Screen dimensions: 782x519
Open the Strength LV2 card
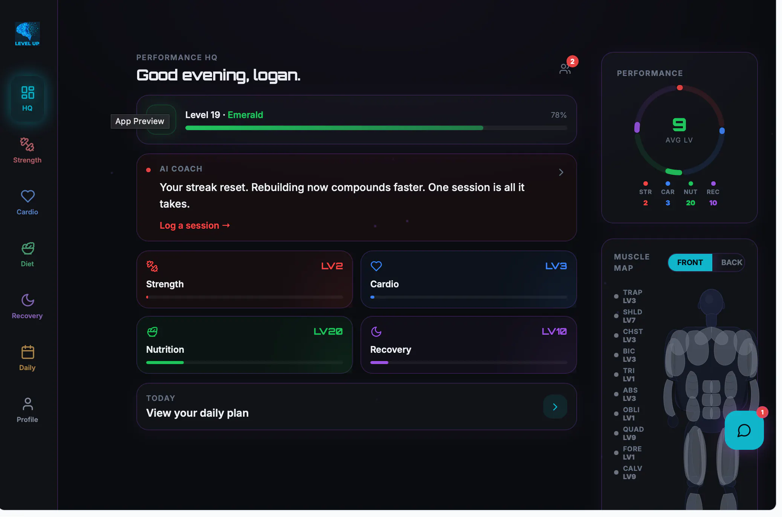(x=244, y=279)
